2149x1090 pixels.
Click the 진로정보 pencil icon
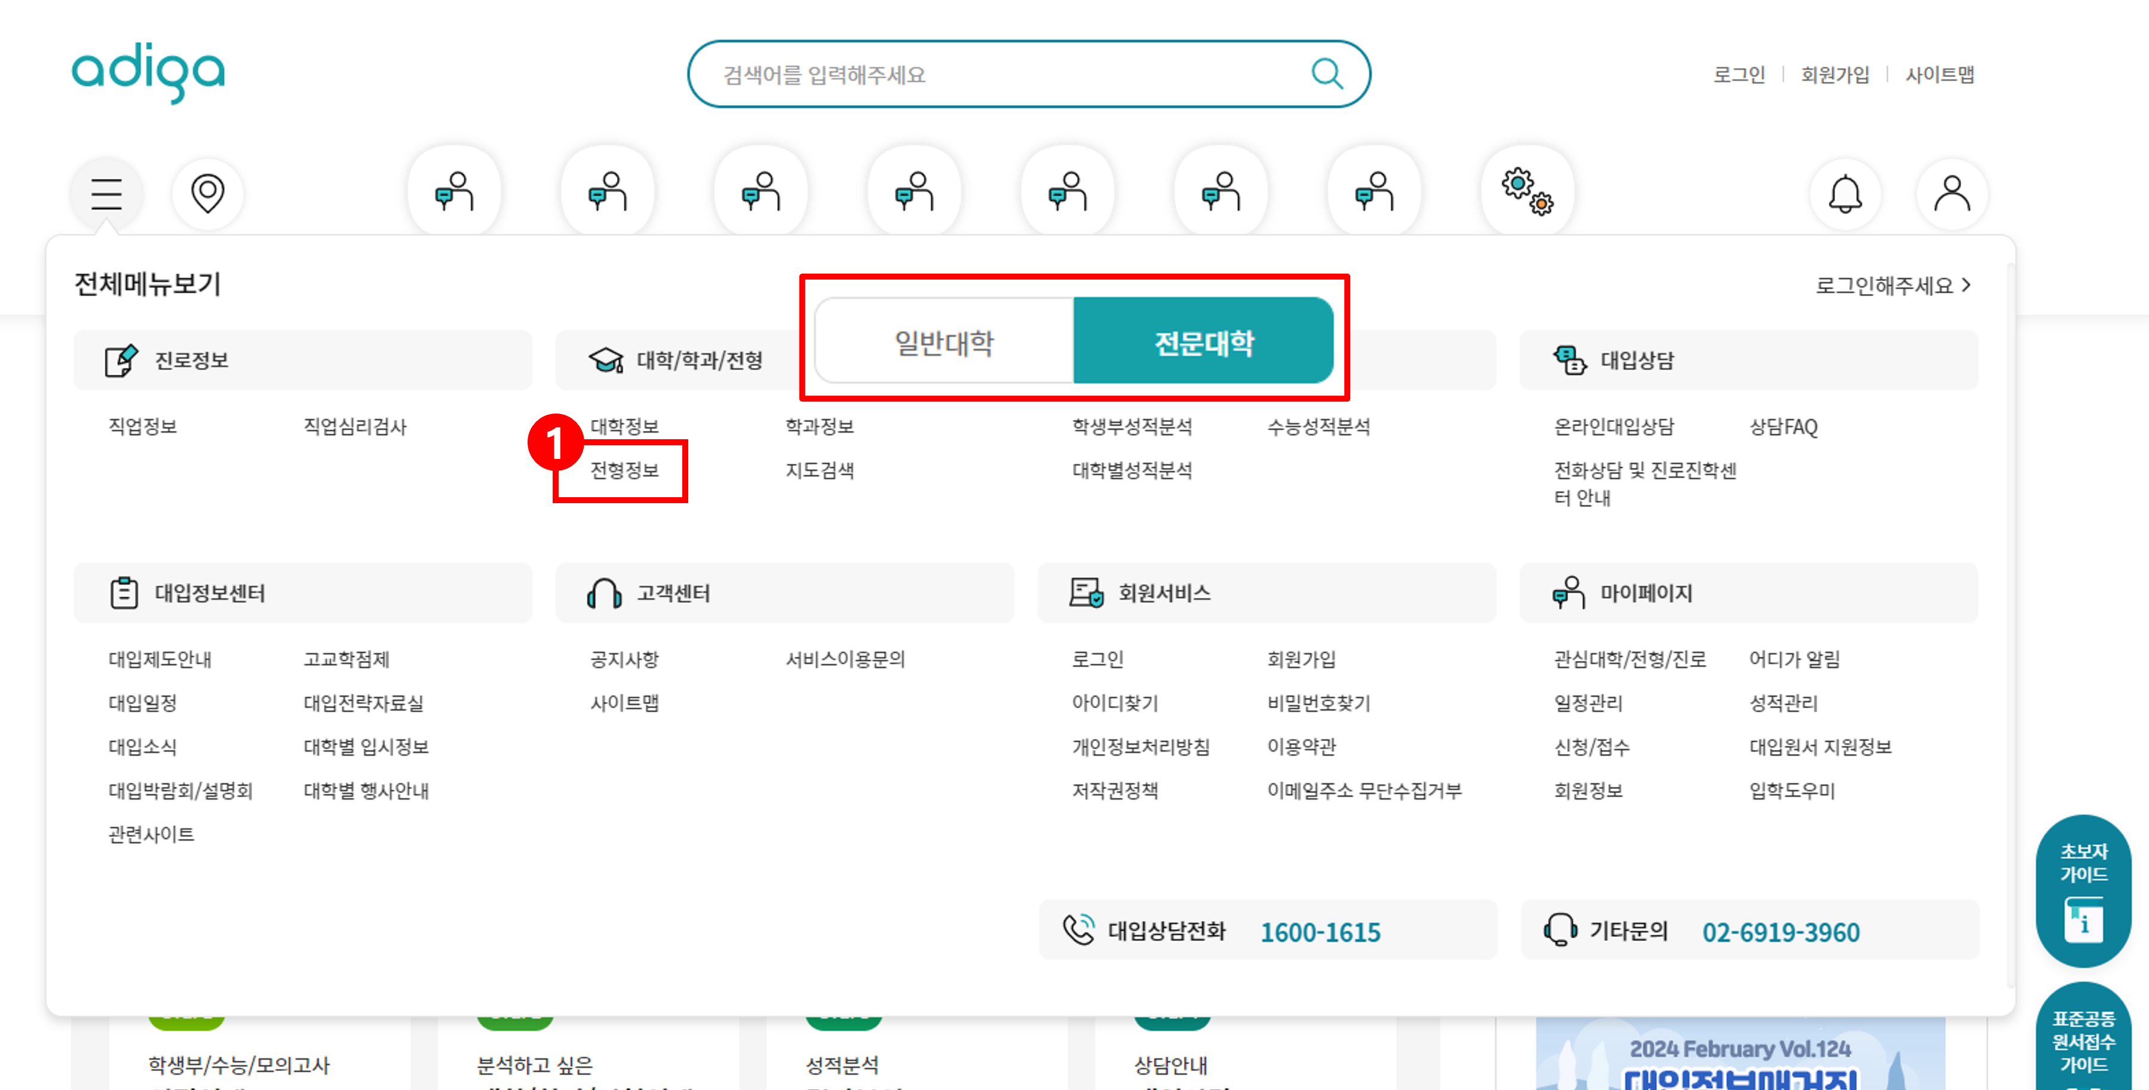click(121, 360)
